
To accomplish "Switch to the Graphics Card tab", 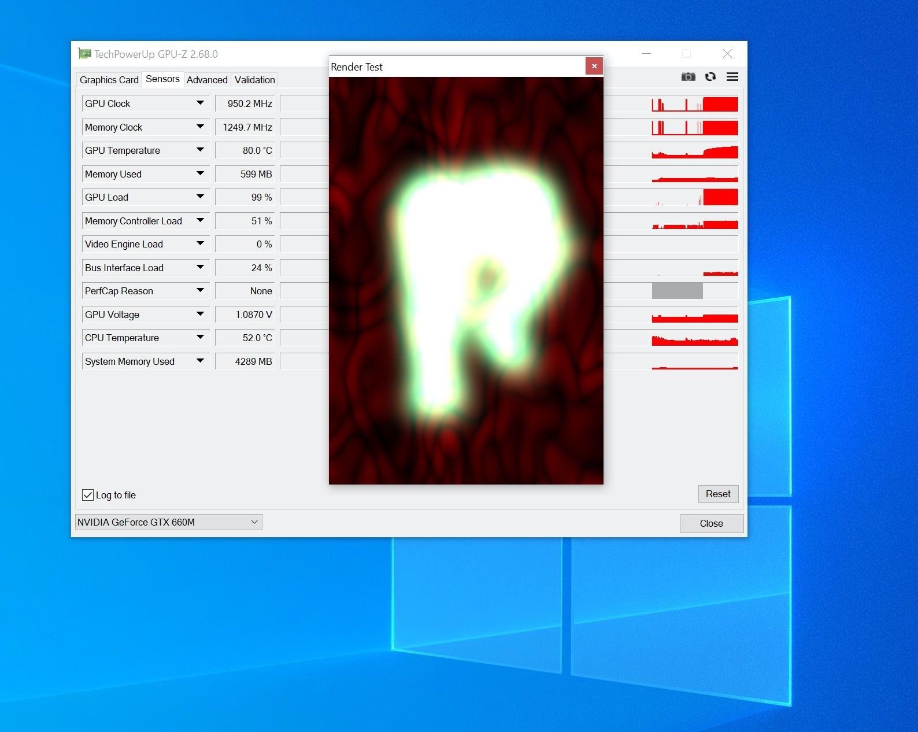I will coord(109,80).
